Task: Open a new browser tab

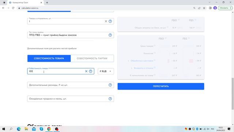Action: point(47,3)
